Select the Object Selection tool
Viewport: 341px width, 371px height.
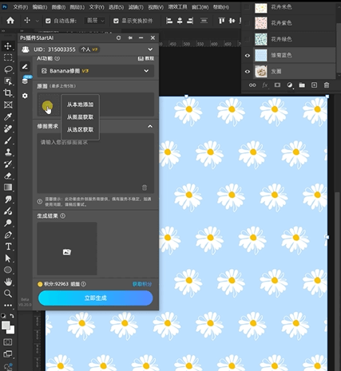pyautogui.click(x=8, y=81)
